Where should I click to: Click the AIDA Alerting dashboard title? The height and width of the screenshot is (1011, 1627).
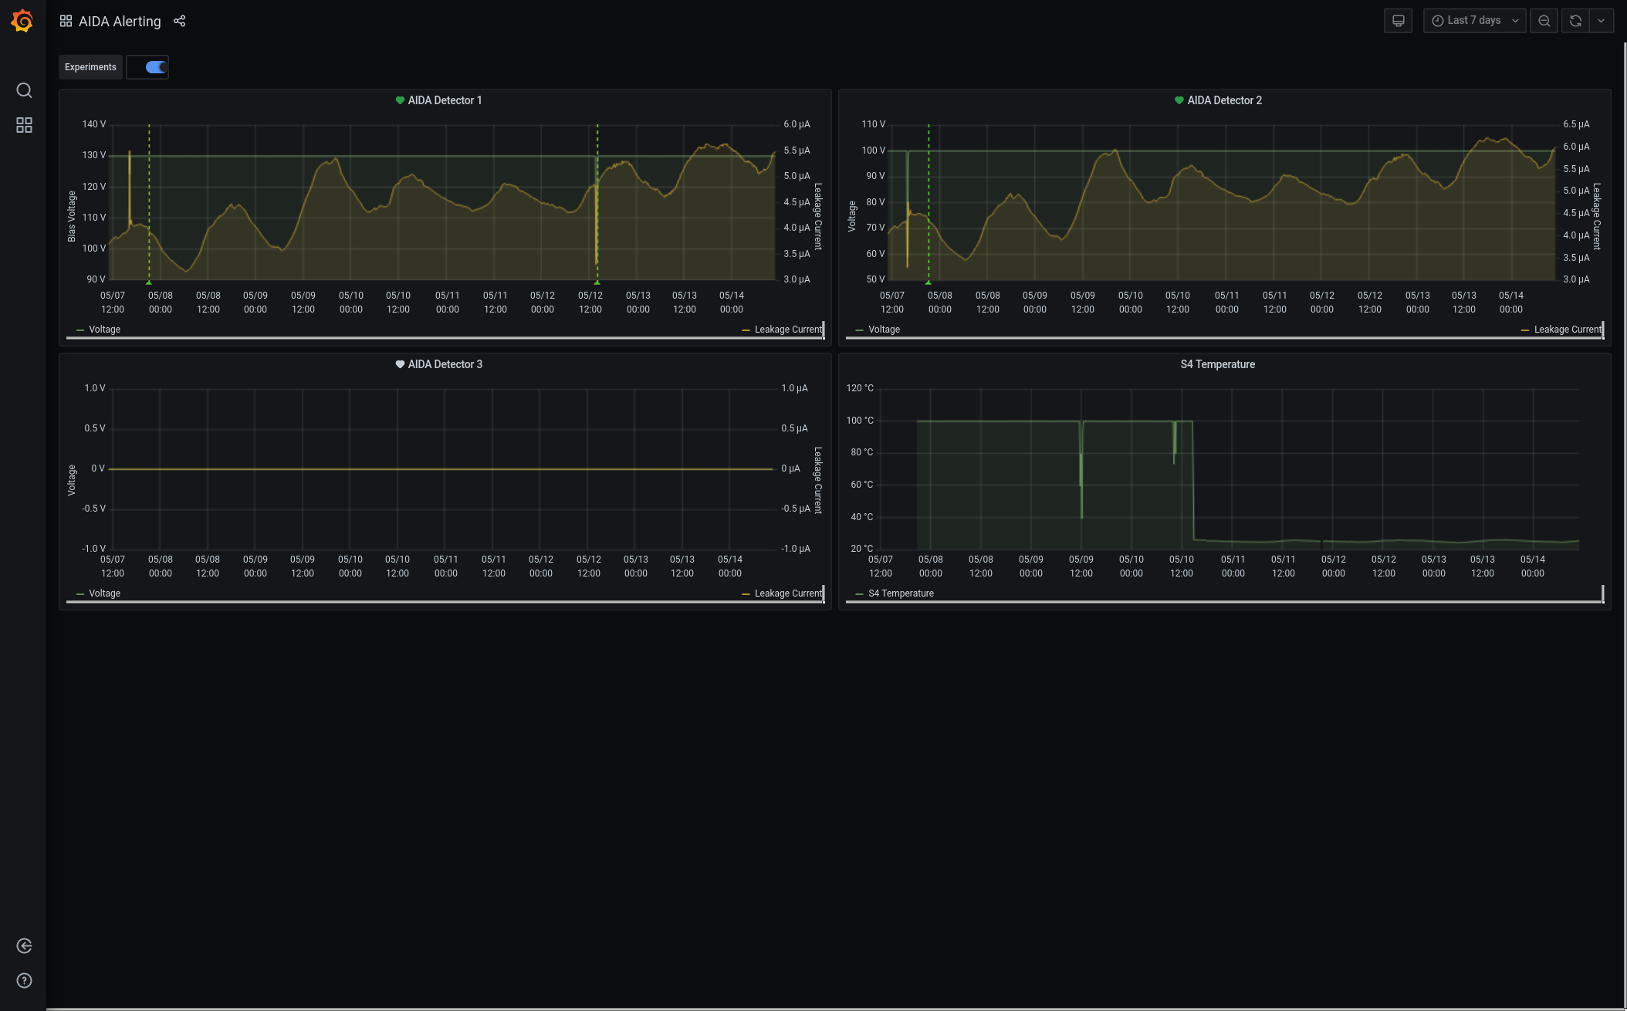[120, 22]
